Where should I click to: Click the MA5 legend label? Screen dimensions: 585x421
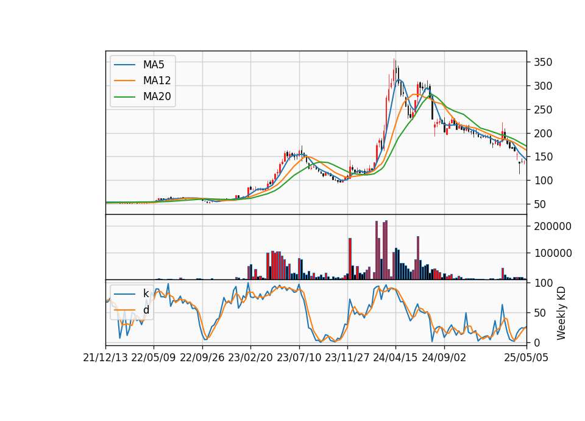tap(154, 65)
